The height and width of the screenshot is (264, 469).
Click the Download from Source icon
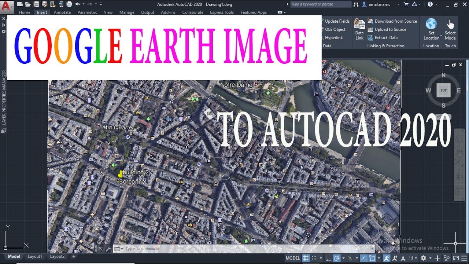[370, 21]
